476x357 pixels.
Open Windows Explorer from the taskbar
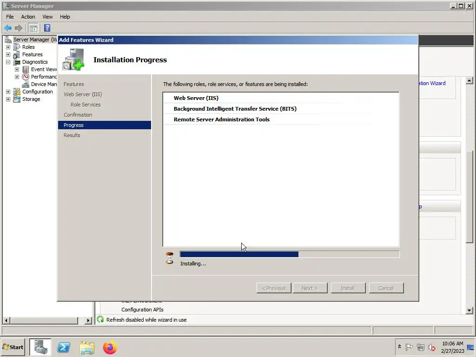(x=87, y=348)
